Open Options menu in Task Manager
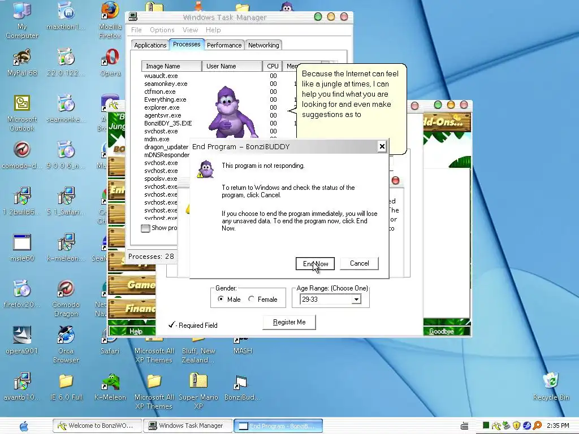 (x=162, y=30)
